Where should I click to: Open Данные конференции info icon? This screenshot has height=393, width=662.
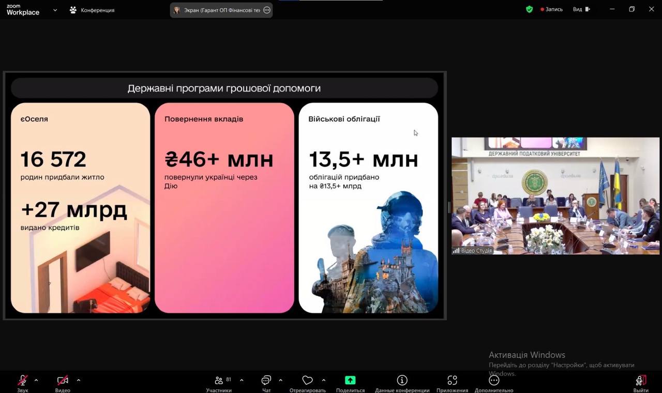(x=402, y=381)
